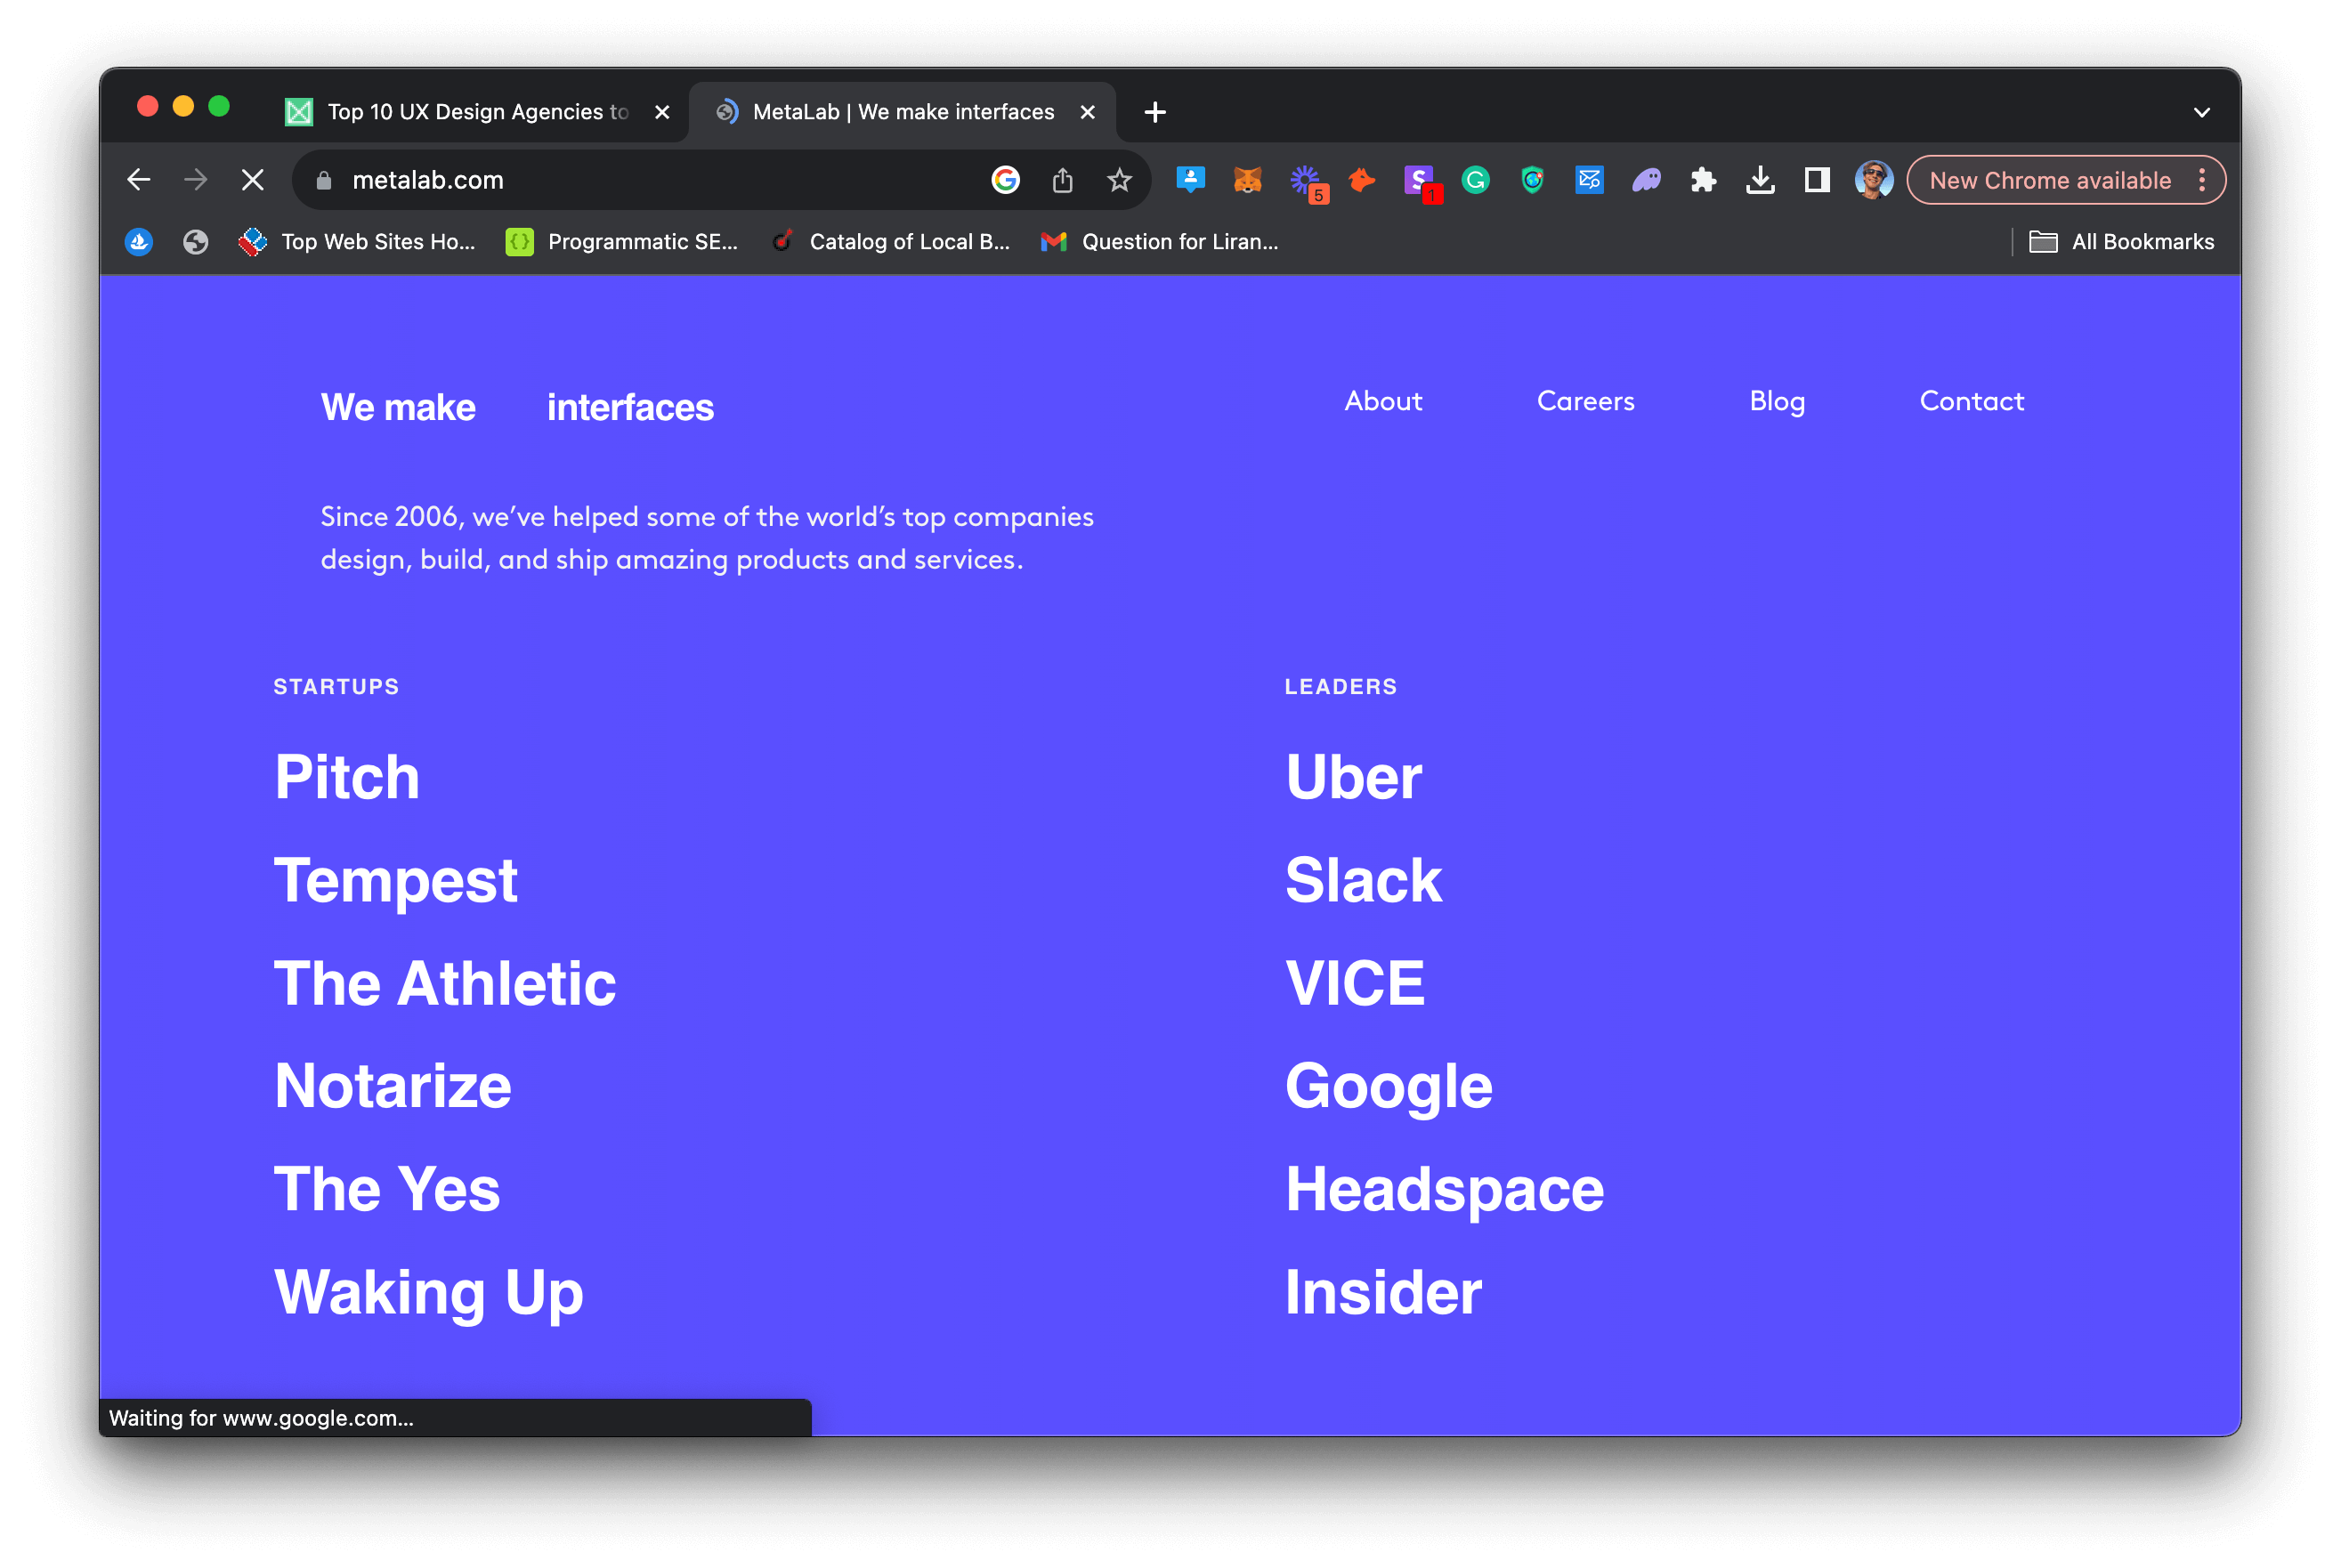Open the green shield globe extension
Viewport: 2341px width, 1568px height.
[1532, 180]
